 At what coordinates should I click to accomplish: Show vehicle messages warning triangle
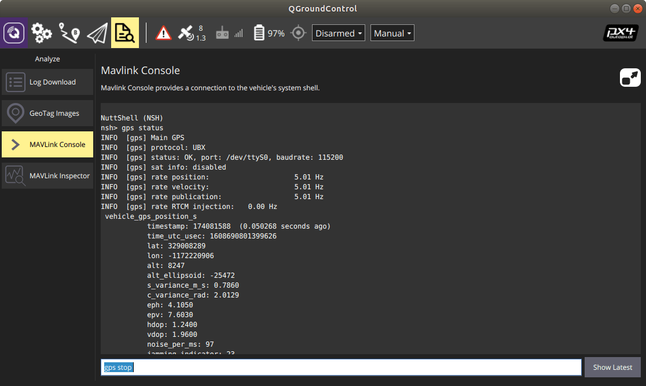[163, 33]
